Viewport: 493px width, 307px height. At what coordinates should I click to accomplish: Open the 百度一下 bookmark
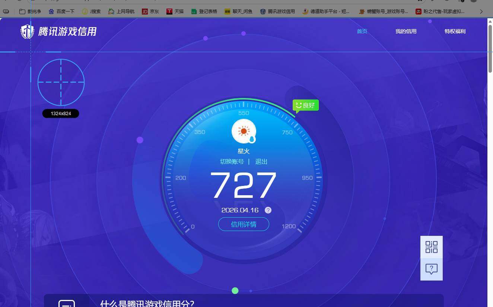(62, 11)
